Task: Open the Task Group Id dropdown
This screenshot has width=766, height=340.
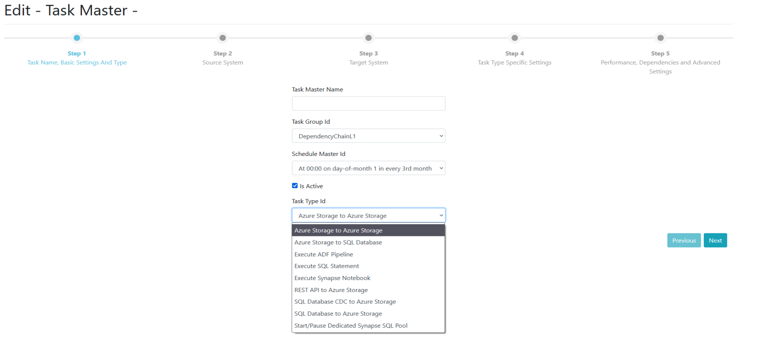Action: click(x=369, y=136)
